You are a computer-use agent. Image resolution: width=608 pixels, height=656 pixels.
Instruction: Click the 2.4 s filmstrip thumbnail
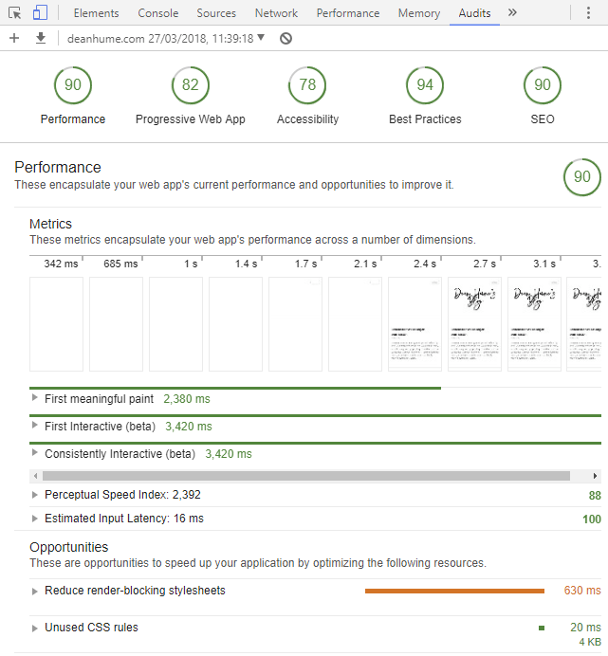(x=415, y=324)
